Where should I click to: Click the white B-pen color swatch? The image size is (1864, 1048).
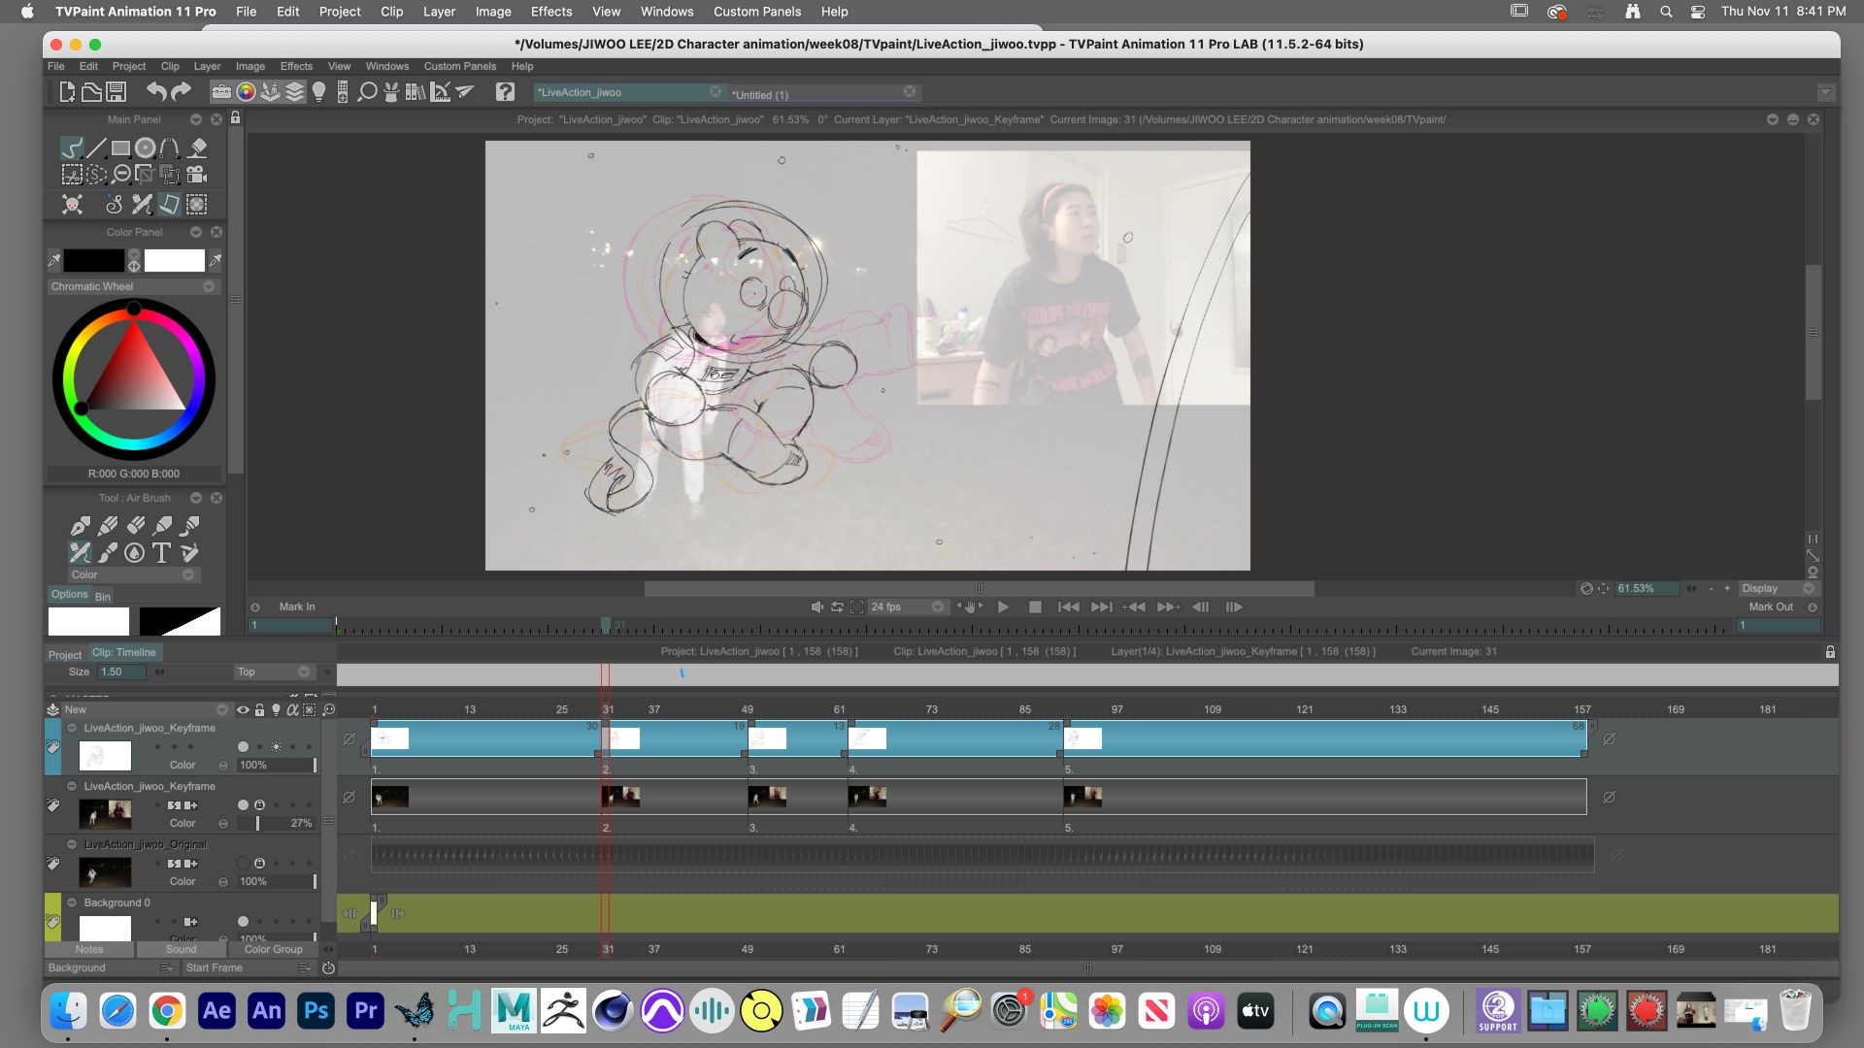click(x=175, y=260)
